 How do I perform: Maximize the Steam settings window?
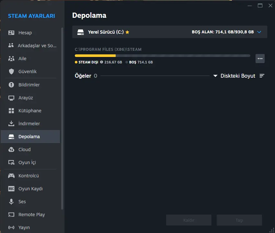[x=260, y=6]
